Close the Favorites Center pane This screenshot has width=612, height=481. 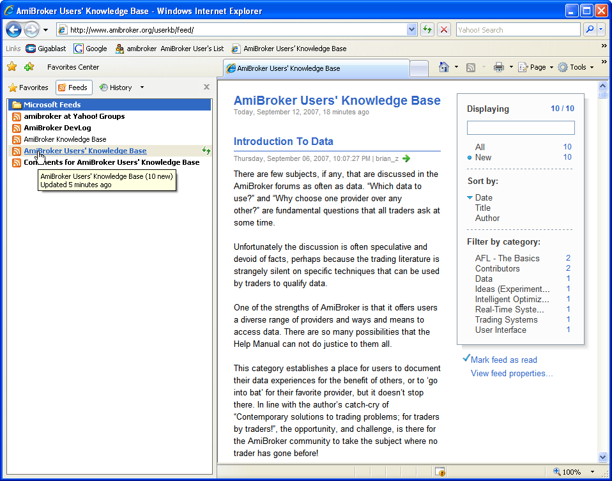pos(206,88)
